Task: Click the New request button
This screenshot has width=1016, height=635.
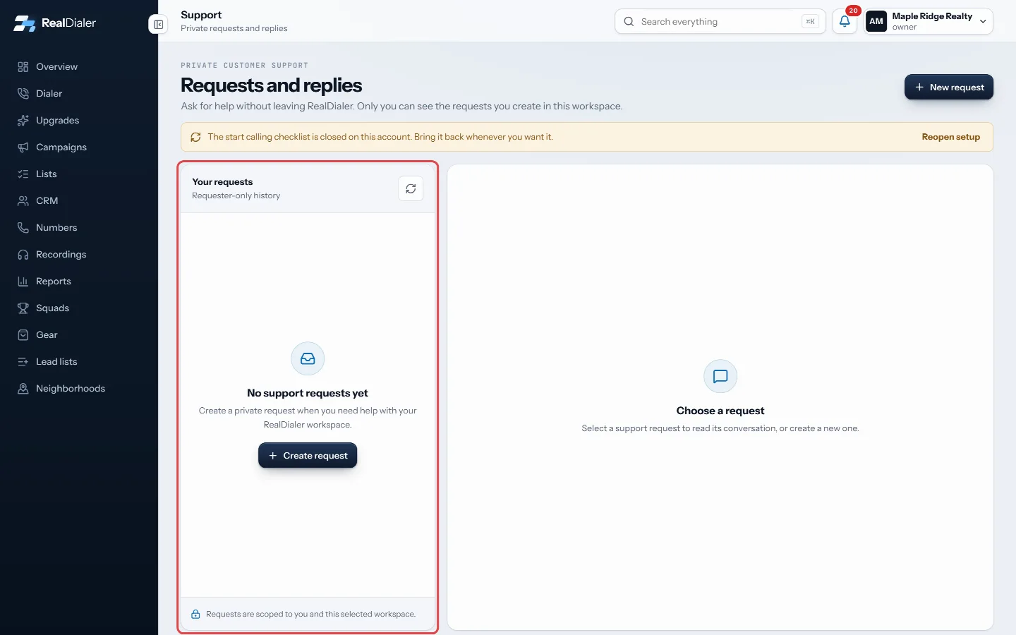Action: [x=949, y=87]
